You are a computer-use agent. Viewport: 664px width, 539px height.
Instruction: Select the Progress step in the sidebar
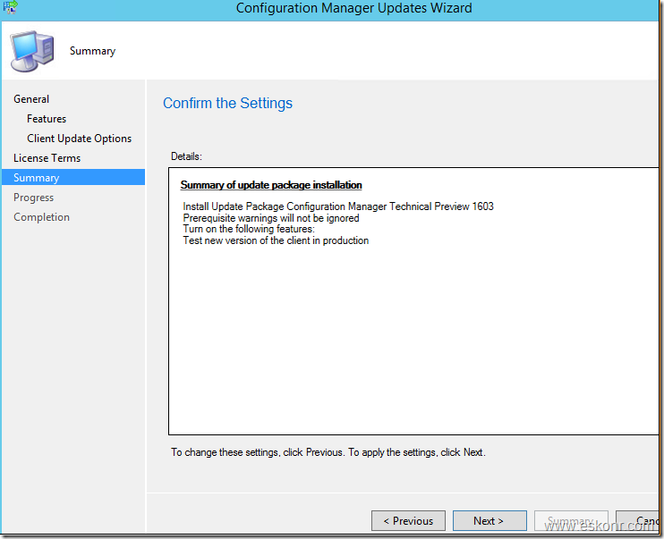point(33,198)
